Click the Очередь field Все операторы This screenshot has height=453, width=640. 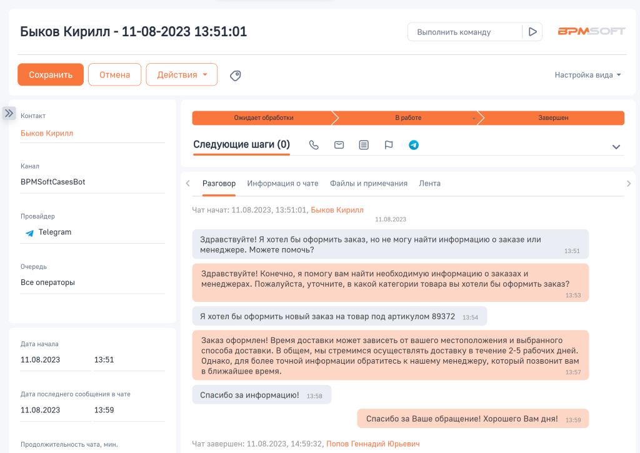[92, 282]
